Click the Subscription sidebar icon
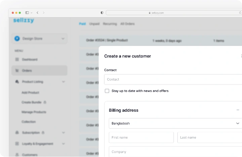This screenshot has height=157, width=242. pyautogui.click(x=17, y=133)
